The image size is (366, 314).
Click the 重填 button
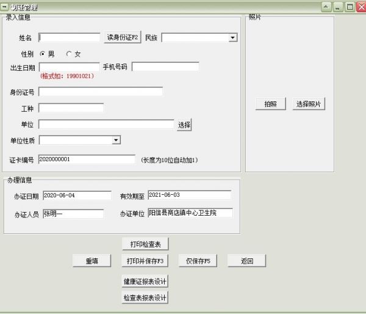tap(91, 261)
